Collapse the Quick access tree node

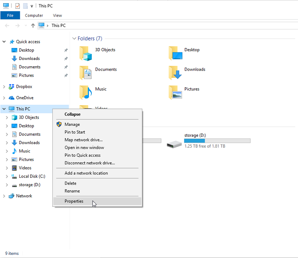coord(4,42)
